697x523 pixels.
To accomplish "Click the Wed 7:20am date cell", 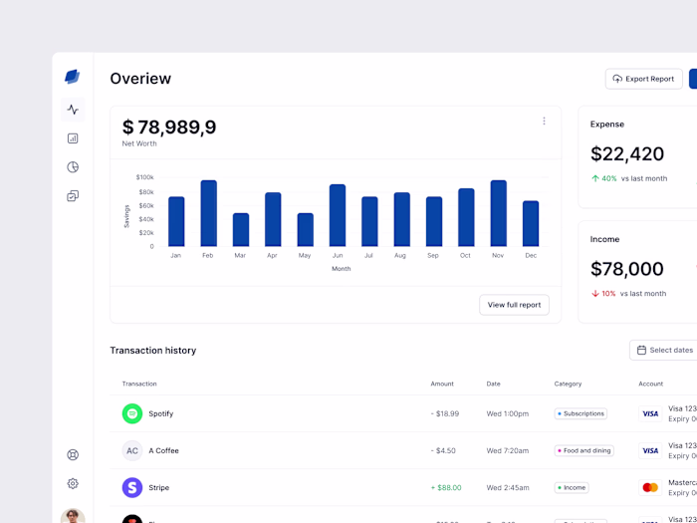I will click(508, 450).
